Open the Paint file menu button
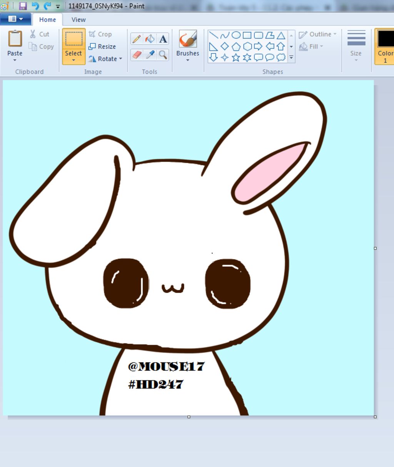This screenshot has height=467, width=394. [x=15, y=19]
